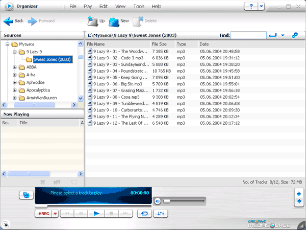Select track 06 - Big Six.mp3
Image resolution: width=306 pixels, height=230 pixels.
pyautogui.click(x=118, y=84)
